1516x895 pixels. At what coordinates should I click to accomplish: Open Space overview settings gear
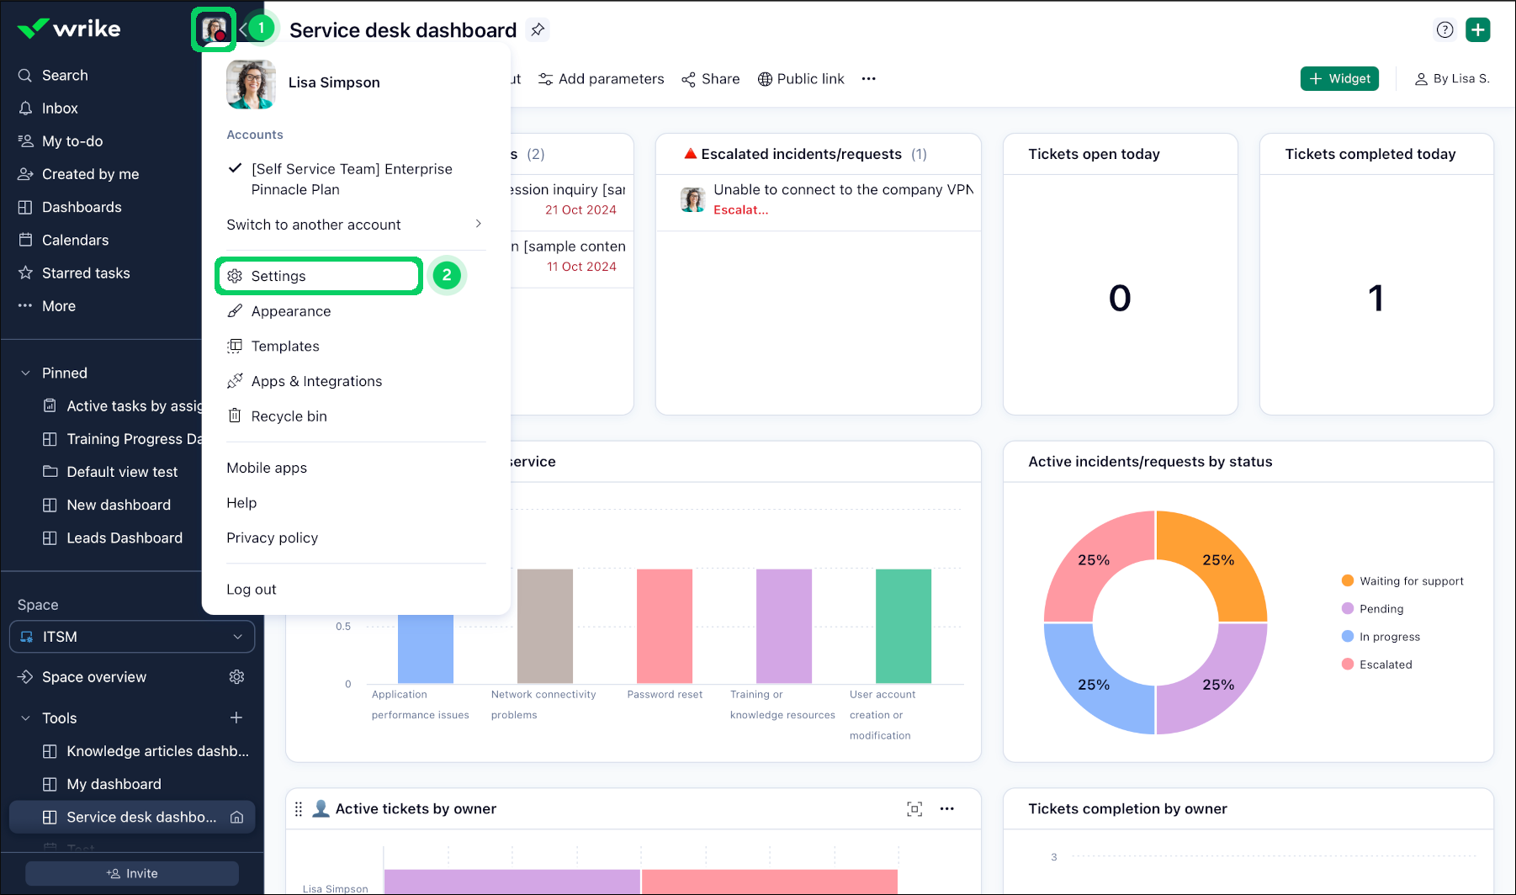(x=237, y=677)
